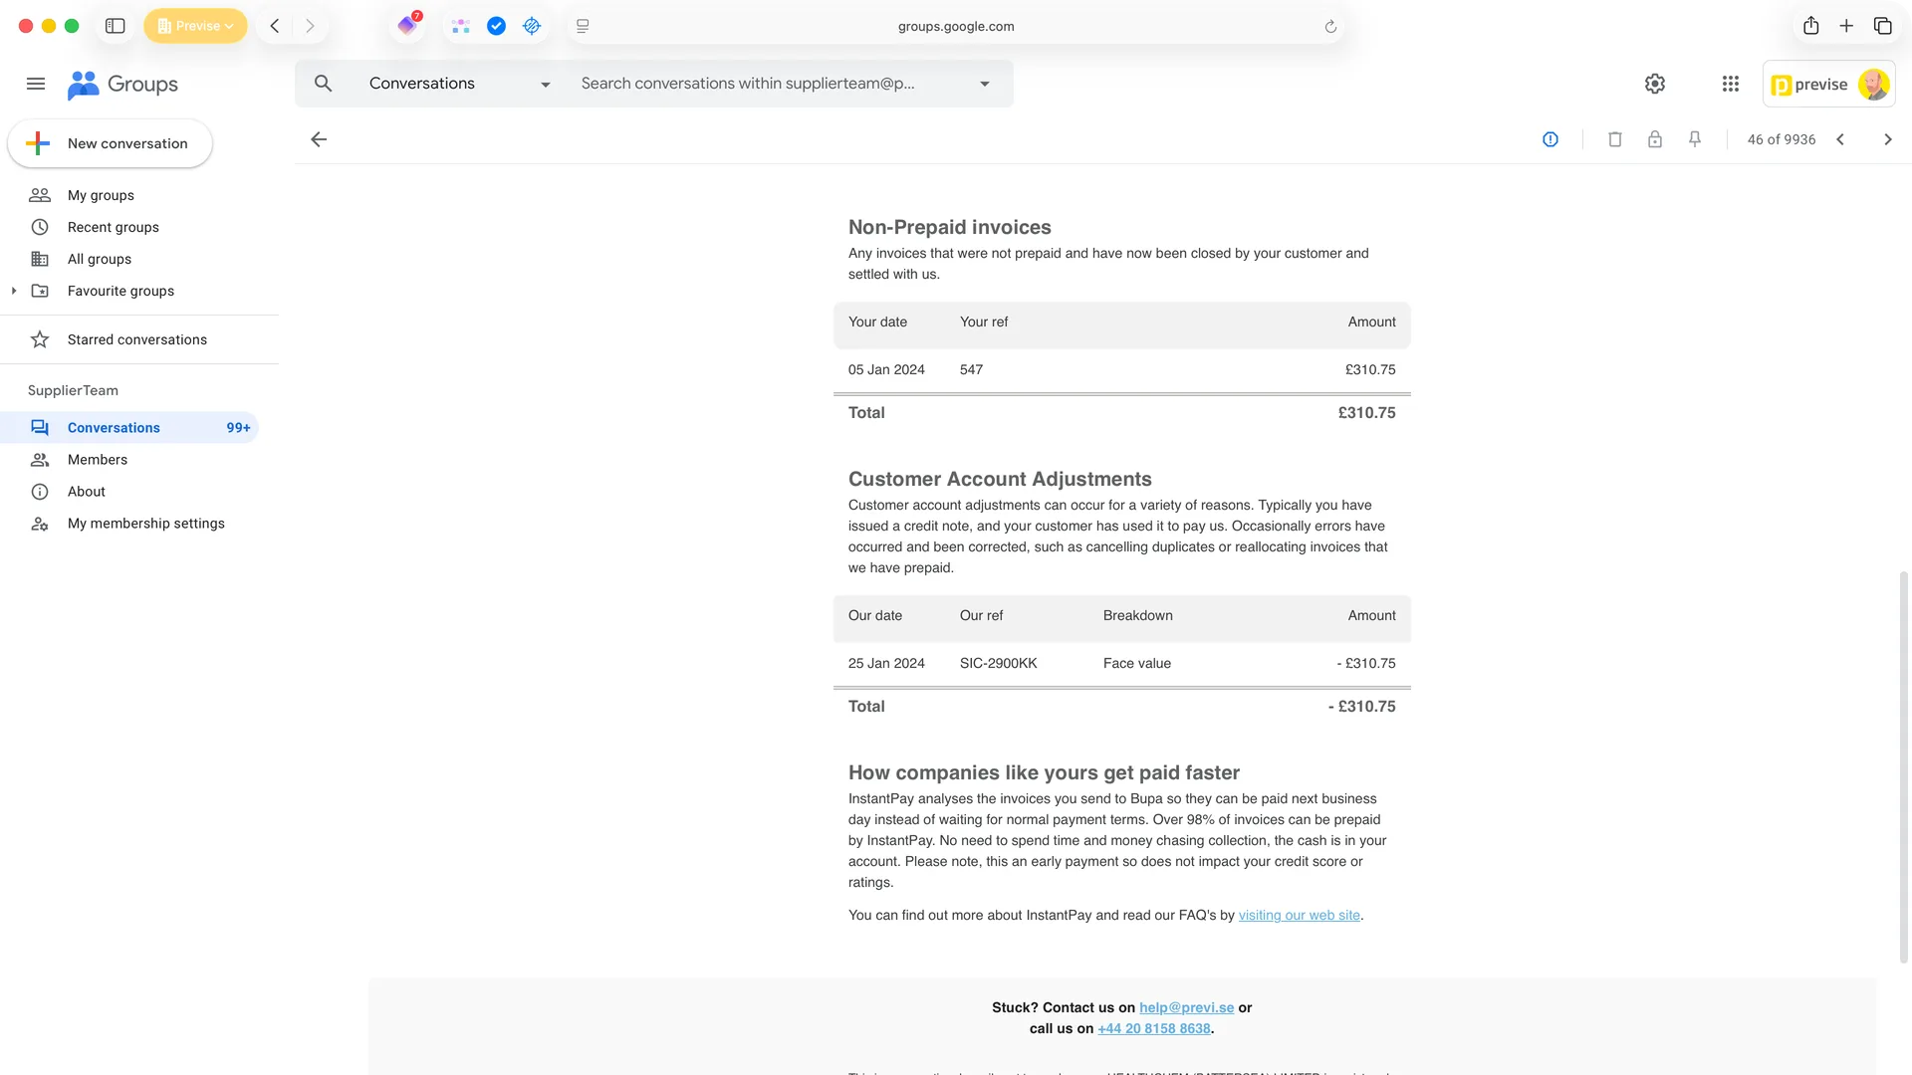Click the lock conversation icon
1912x1075 pixels.
[x=1654, y=139]
